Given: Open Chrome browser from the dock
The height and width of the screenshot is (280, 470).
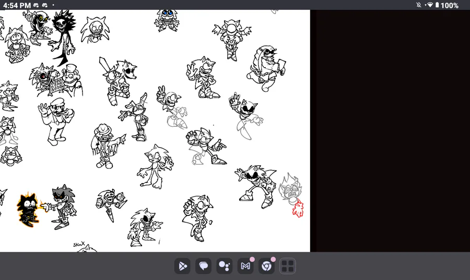Looking at the screenshot, I should 266,266.
